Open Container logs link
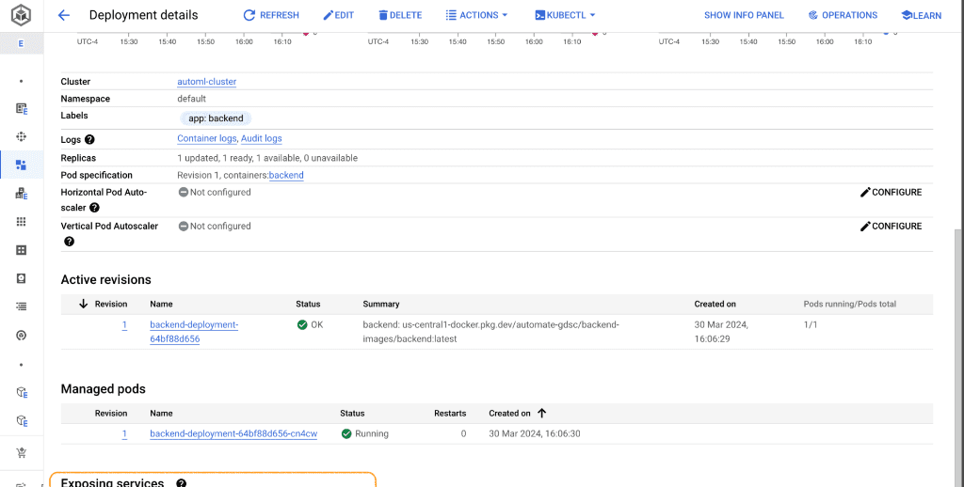The height and width of the screenshot is (487, 964). click(x=206, y=139)
